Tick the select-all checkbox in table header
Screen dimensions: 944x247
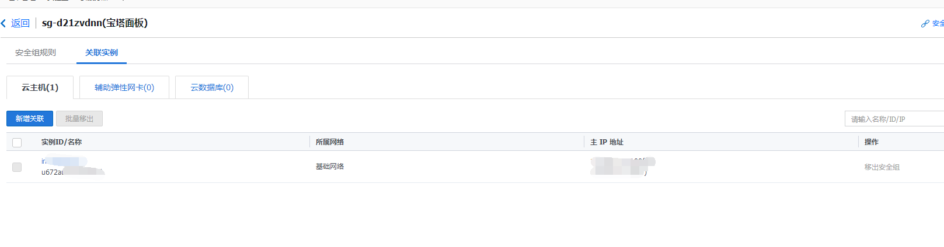point(17,143)
